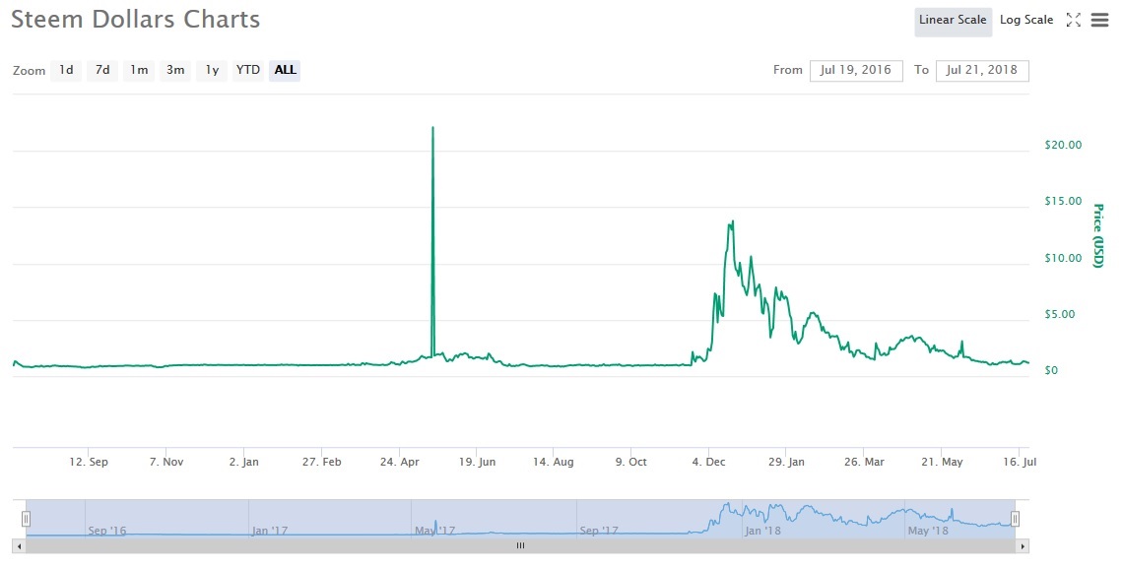The width and height of the screenshot is (1123, 567).
Task: Click the To date field
Action: coord(982,70)
